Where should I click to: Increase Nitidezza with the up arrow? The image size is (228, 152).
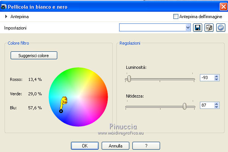216,103
